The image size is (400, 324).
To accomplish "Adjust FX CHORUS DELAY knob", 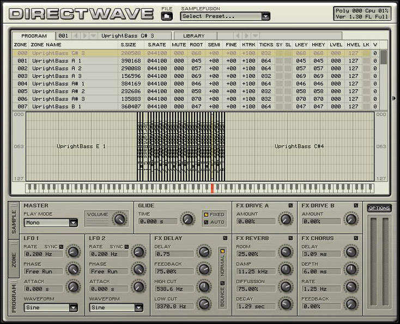I will (x=351, y=252).
